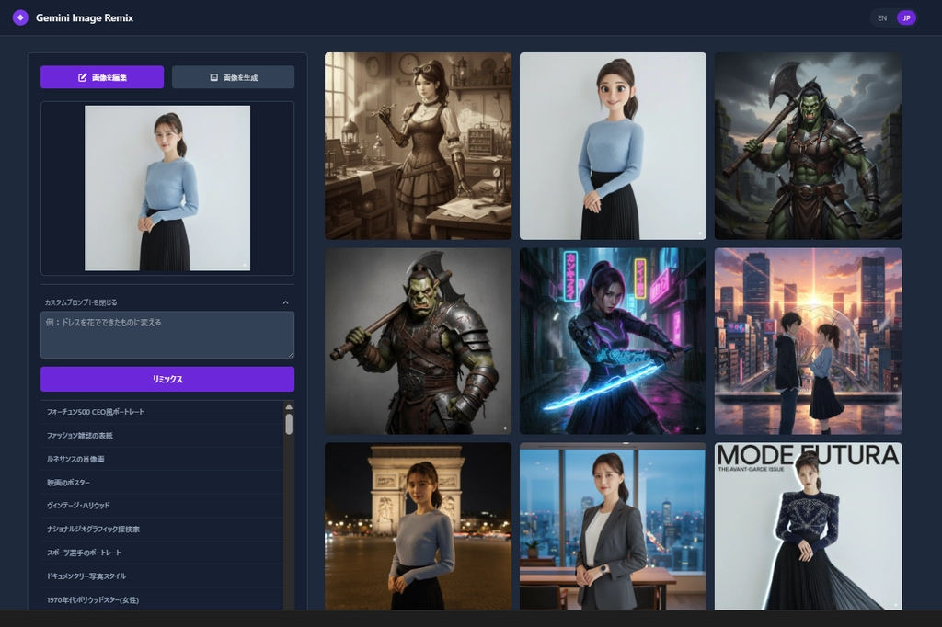The image size is (942, 627).
Task: Open the cyberpunk neon sword image
Action: [x=613, y=340]
